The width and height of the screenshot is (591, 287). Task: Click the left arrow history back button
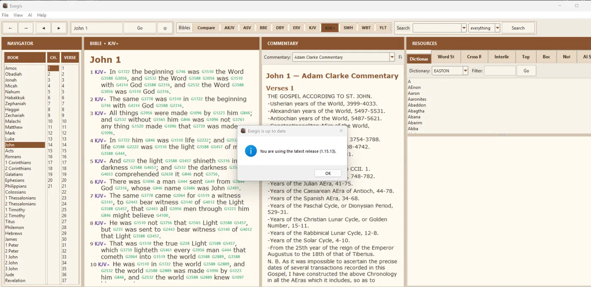(x=10, y=28)
